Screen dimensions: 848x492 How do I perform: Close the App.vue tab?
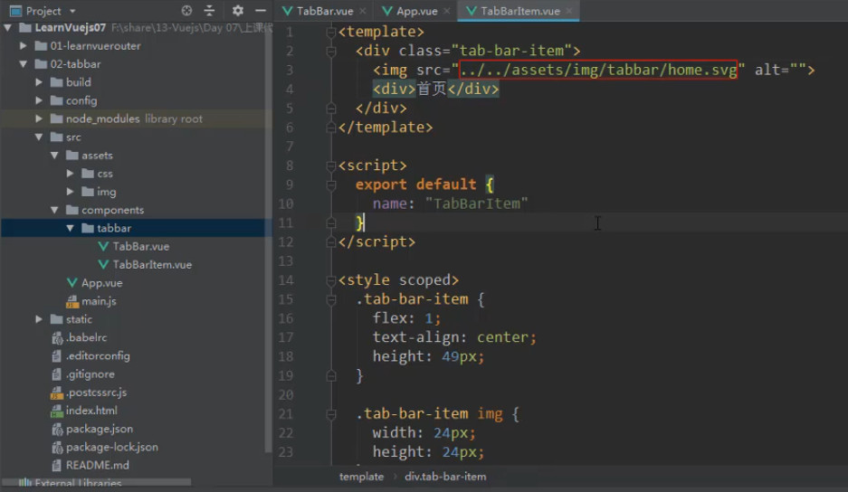[447, 11]
